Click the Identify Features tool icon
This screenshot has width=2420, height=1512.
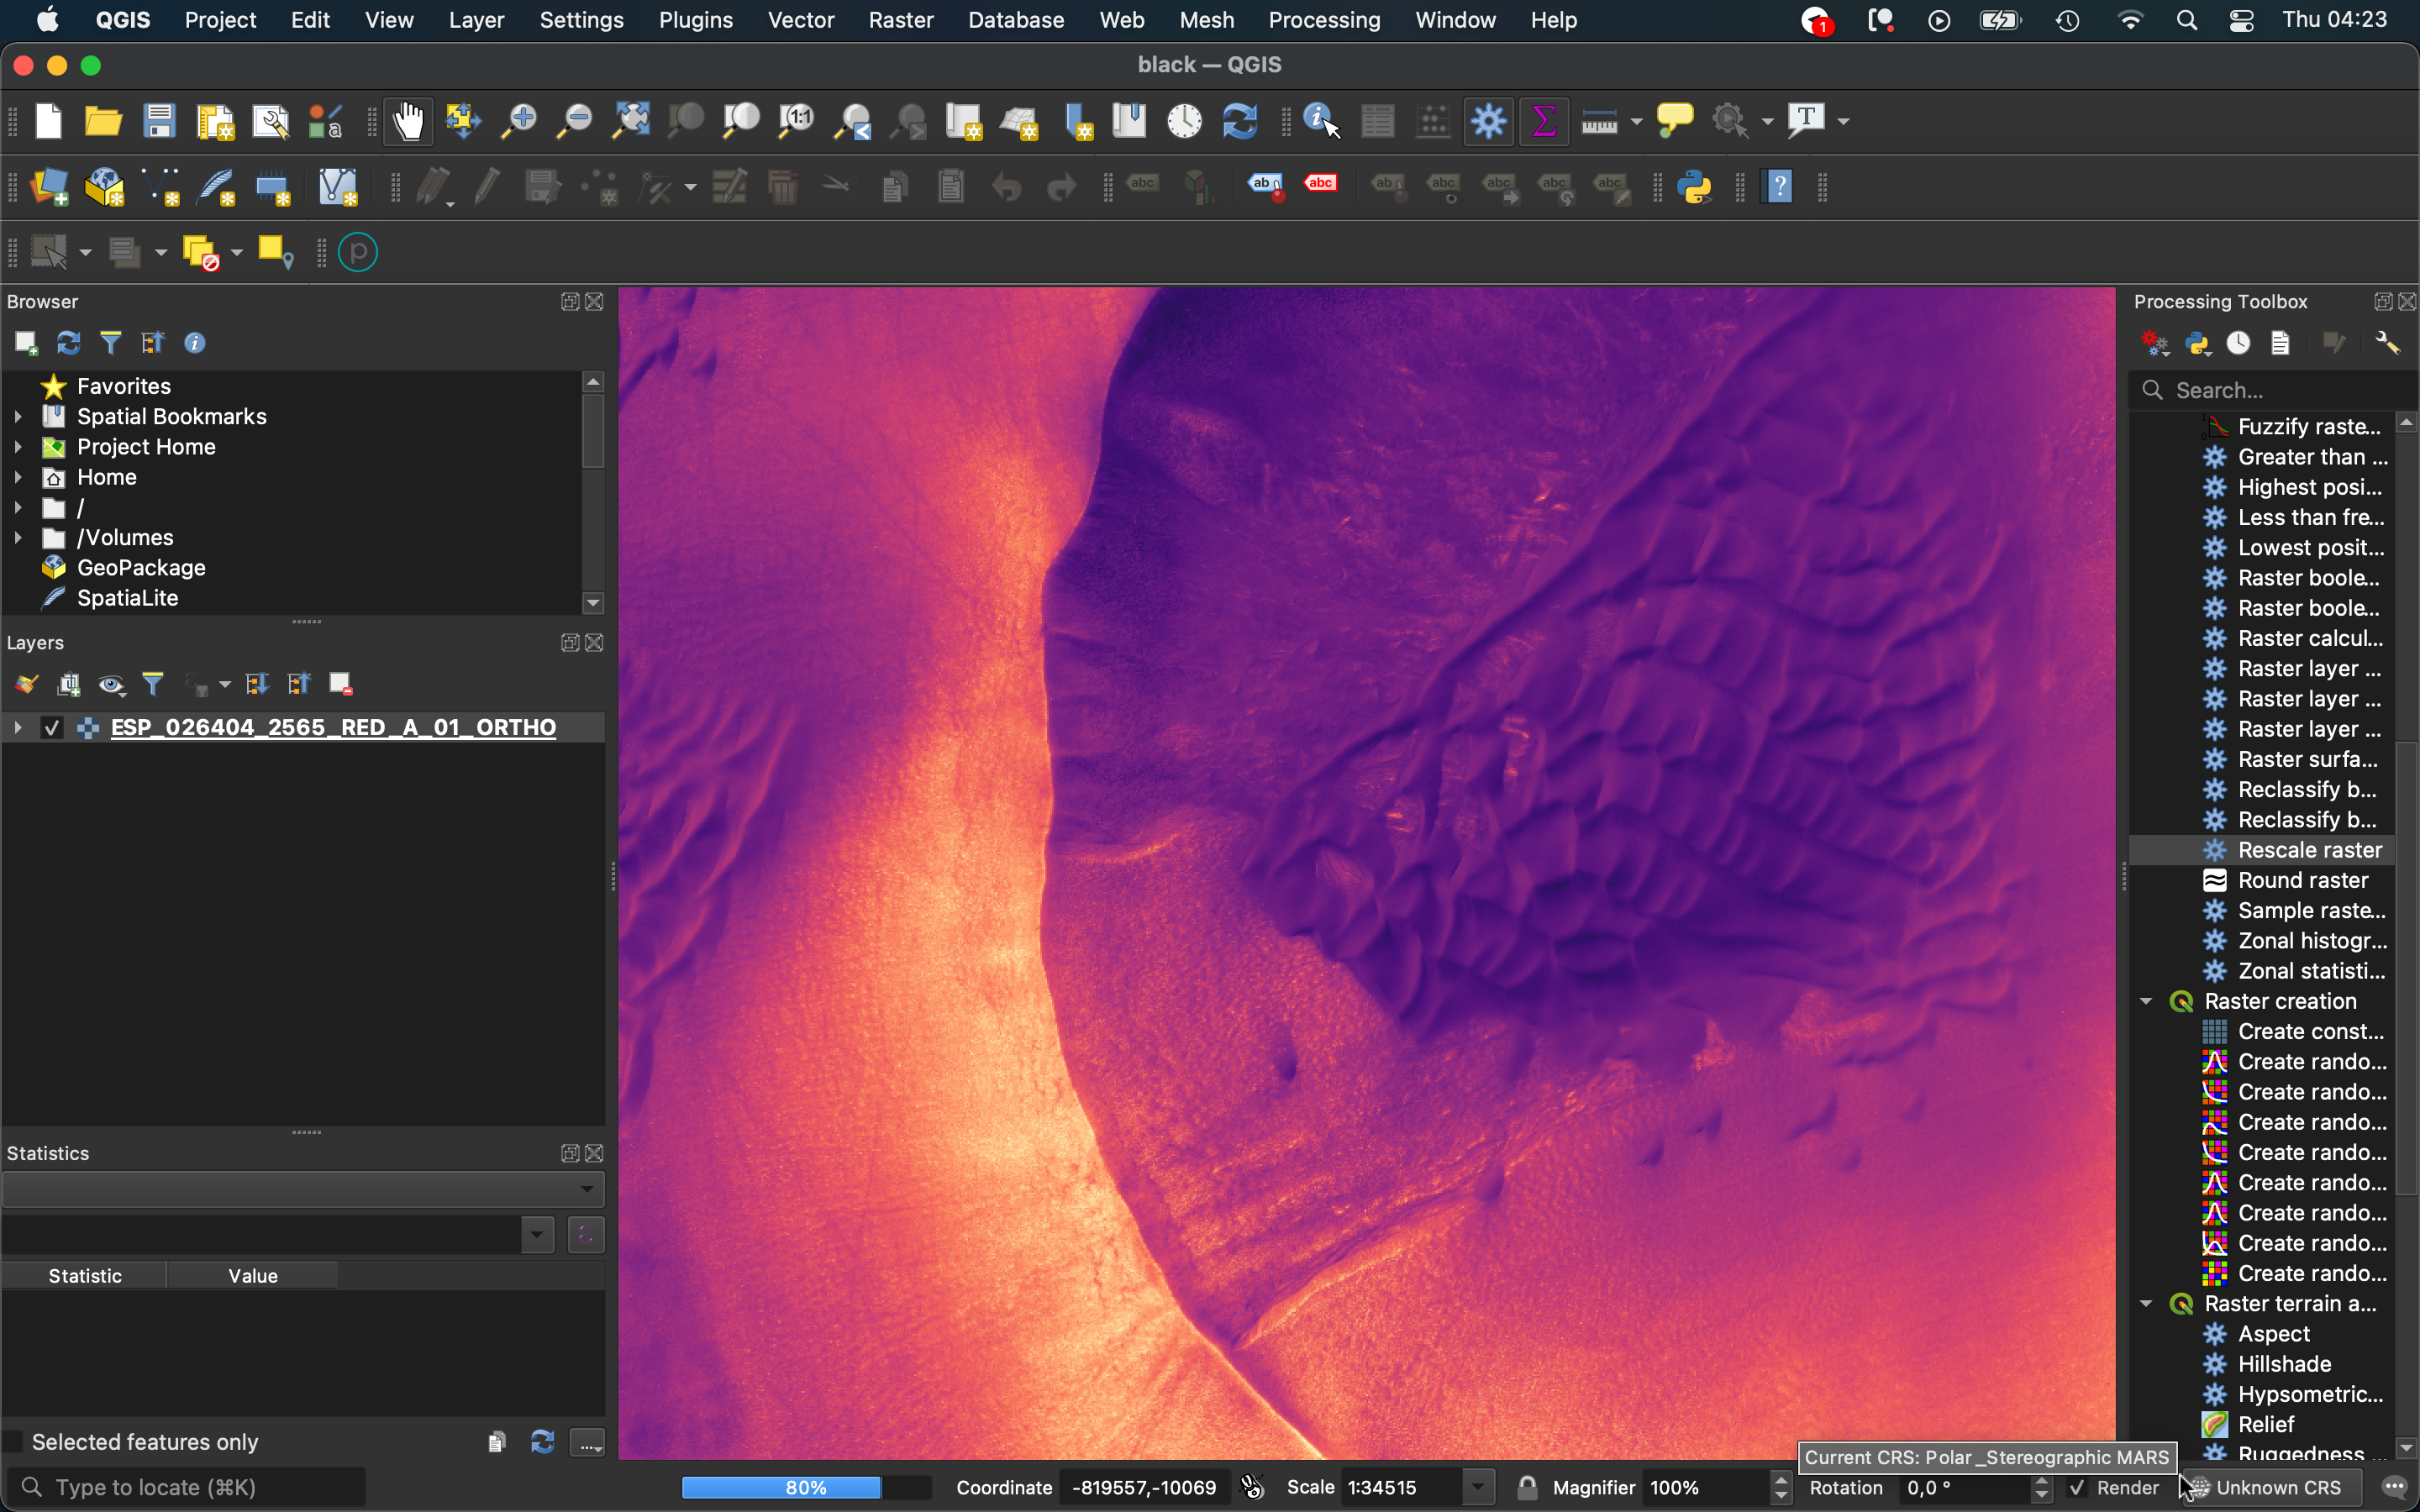coord(1321,122)
